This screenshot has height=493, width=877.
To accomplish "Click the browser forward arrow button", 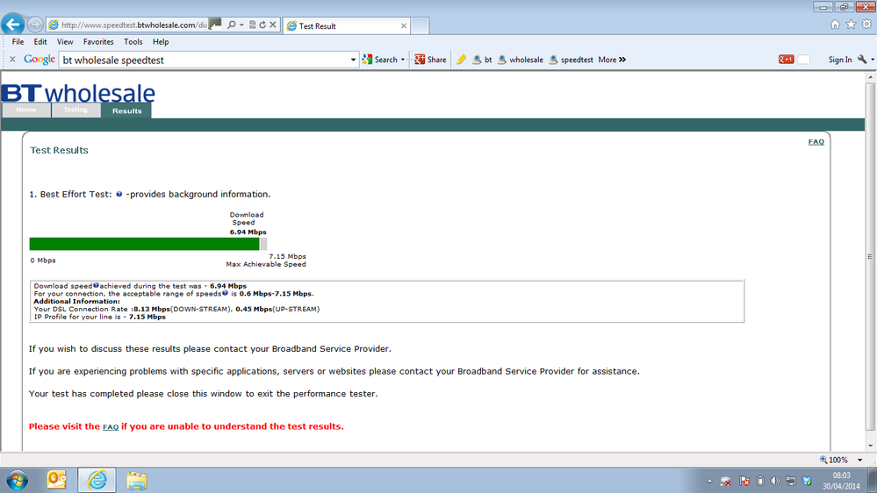I will click(x=35, y=25).
